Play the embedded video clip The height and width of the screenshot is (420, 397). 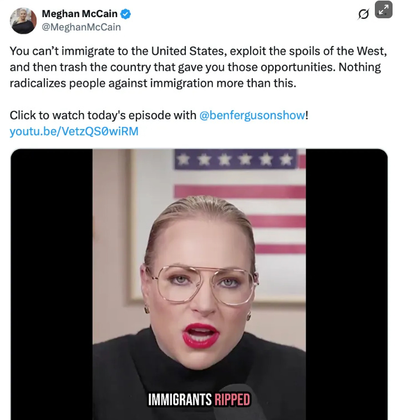coord(199,284)
